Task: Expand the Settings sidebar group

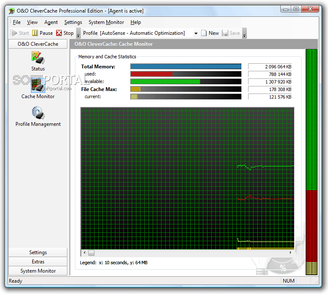Action: (38, 252)
